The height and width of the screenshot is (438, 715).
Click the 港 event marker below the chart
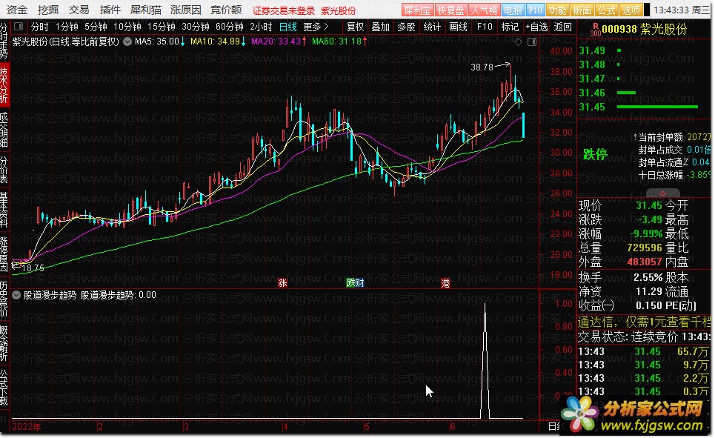click(x=445, y=283)
